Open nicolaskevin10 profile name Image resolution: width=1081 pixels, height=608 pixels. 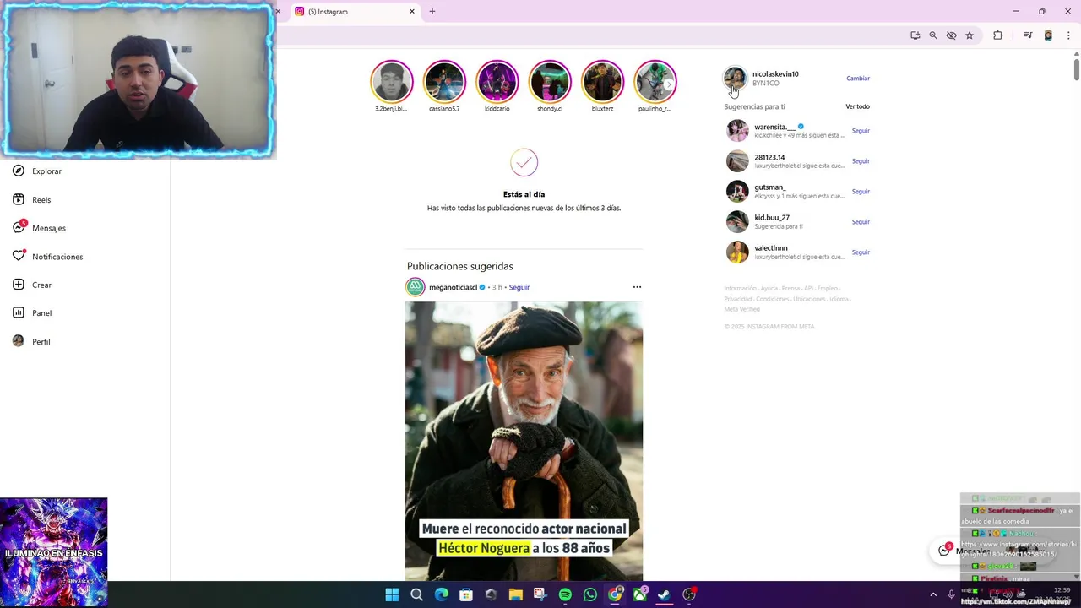(775, 74)
